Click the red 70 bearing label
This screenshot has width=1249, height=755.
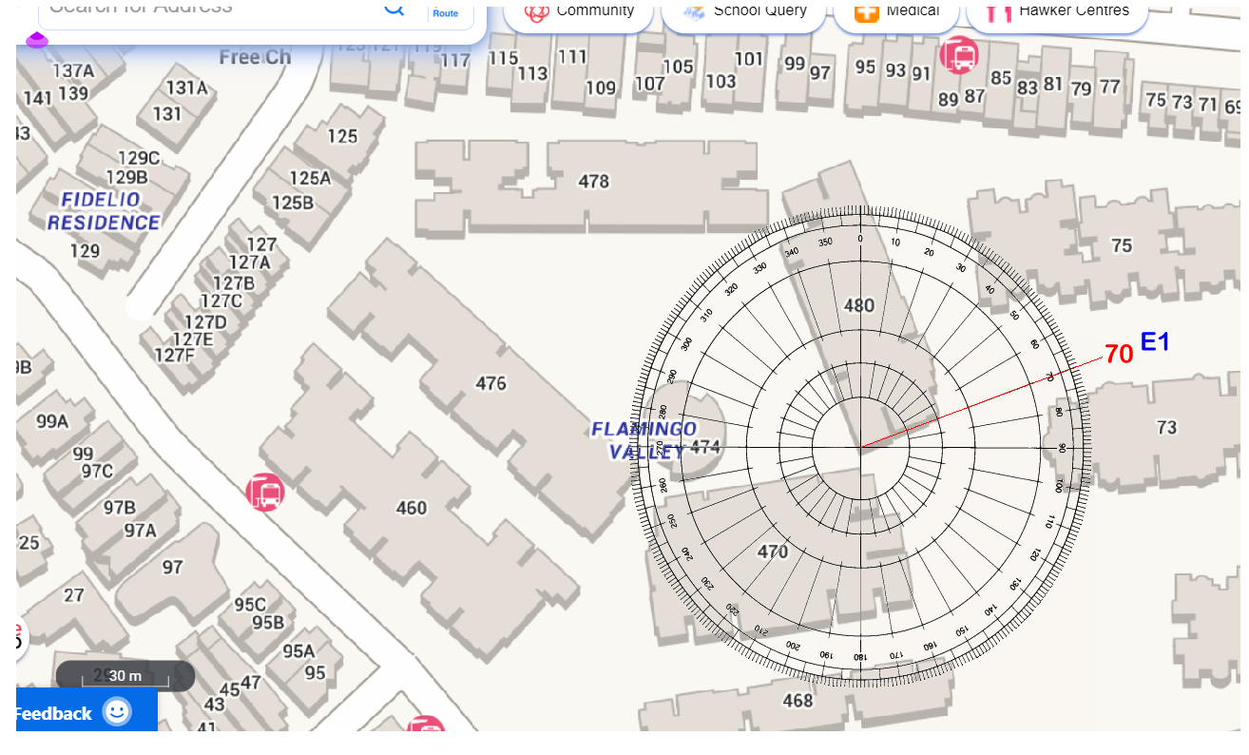click(x=1119, y=355)
